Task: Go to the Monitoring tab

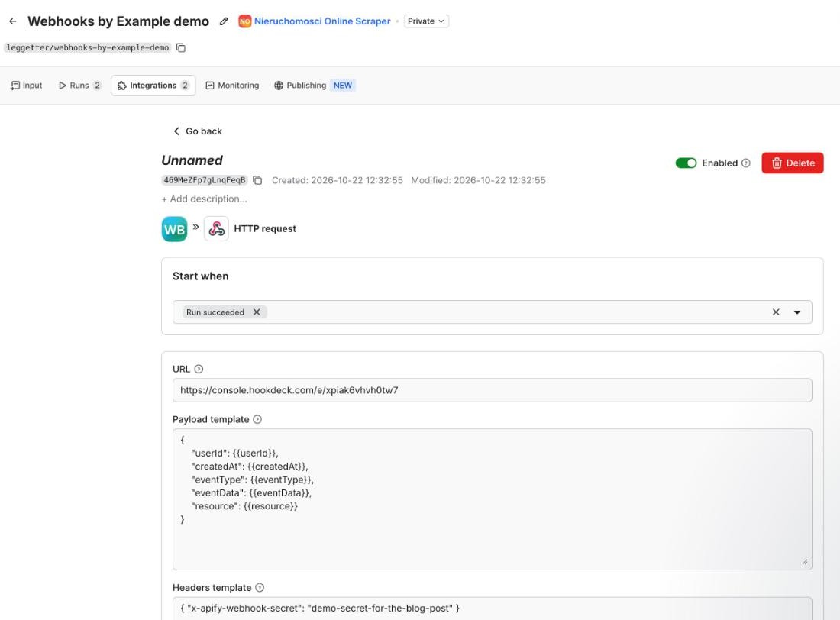Action: (x=232, y=86)
